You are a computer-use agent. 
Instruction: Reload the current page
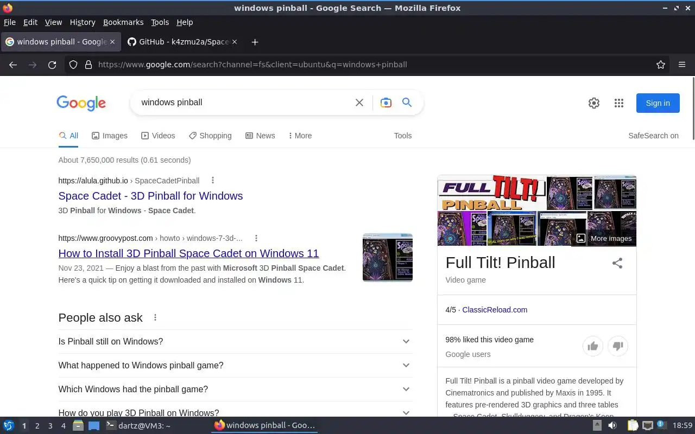click(x=52, y=65)
